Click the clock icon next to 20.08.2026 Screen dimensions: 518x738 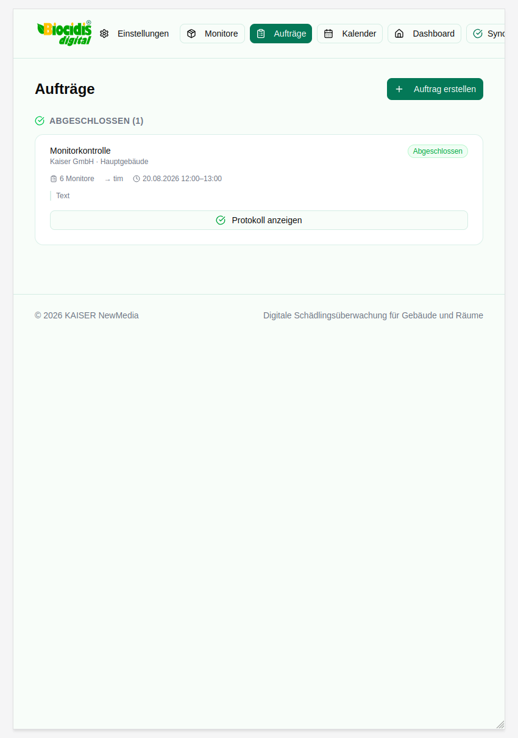point(137,179)
